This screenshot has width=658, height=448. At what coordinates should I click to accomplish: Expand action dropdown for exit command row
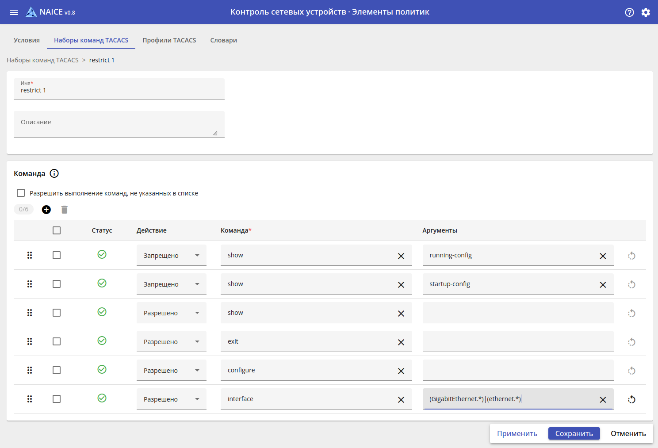pos(171,342)
